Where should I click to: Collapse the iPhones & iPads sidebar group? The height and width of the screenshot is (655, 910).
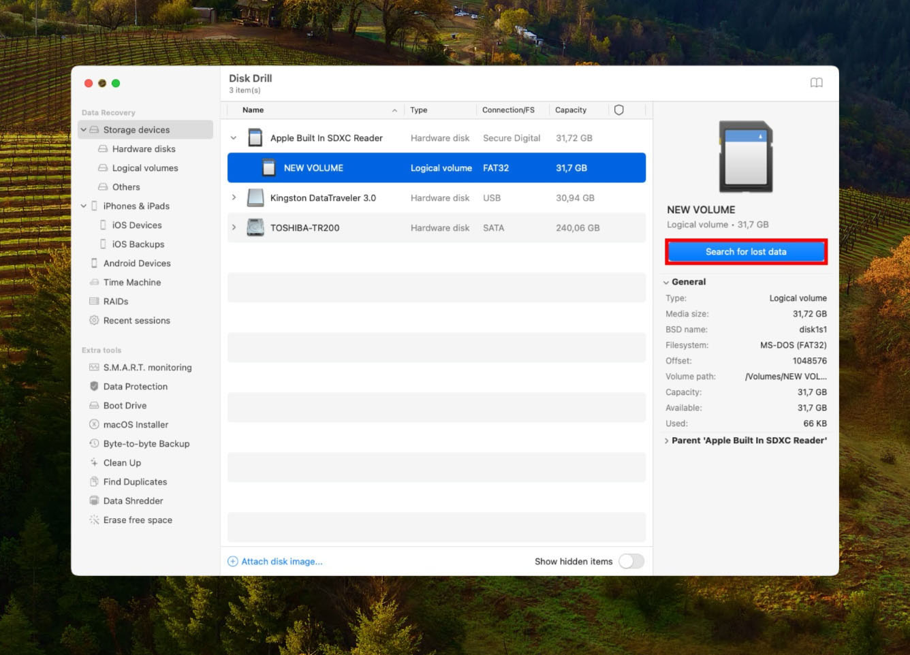point(84,206)
